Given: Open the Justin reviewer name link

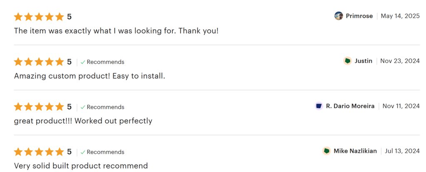Looking at the screenshot, I should coord(363,61).
